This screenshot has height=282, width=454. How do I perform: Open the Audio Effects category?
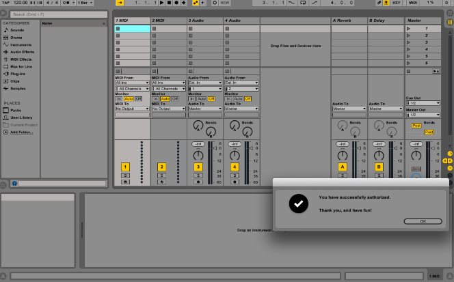point(22,52)
